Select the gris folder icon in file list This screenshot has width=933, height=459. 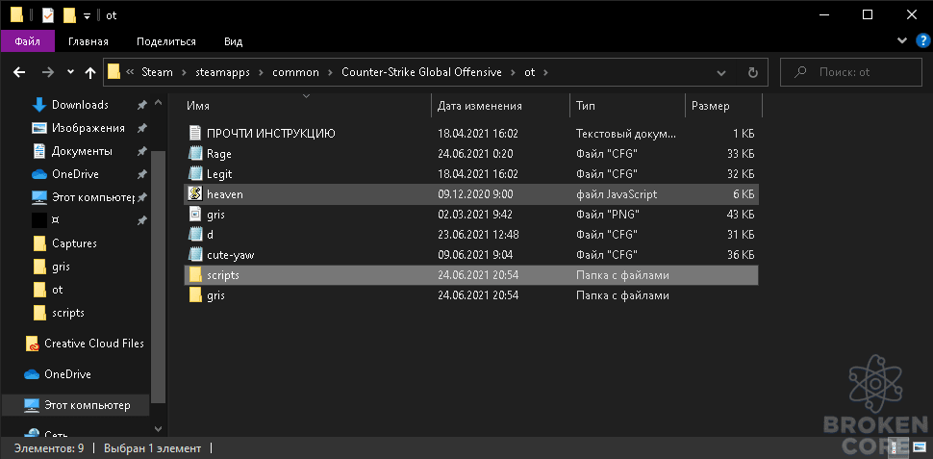195,295
